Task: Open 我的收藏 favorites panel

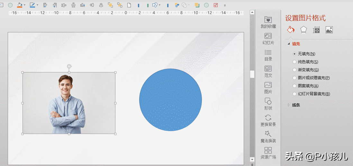Action: pyautogui.click(x=268, y=22)
